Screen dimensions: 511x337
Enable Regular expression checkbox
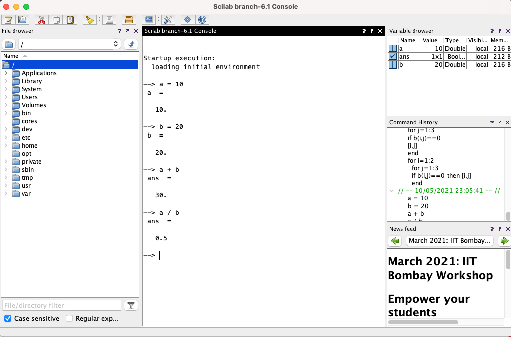pos(69,318)
